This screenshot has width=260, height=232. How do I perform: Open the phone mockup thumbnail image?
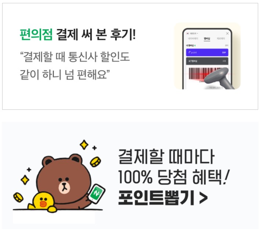207,56
